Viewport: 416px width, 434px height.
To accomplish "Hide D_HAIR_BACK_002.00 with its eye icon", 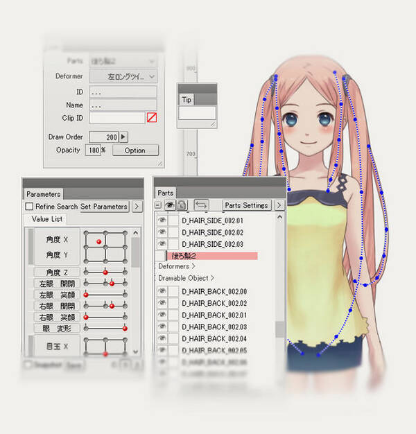I will click(162, 291).
